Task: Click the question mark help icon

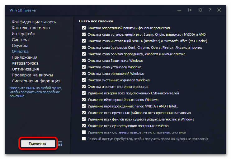Action: [210, 10]
